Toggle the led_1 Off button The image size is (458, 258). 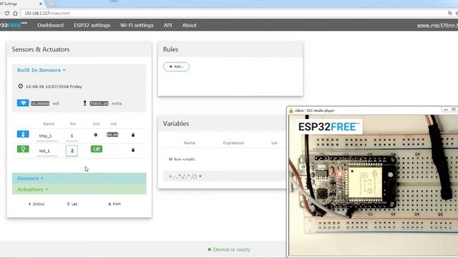click(97, 149)
